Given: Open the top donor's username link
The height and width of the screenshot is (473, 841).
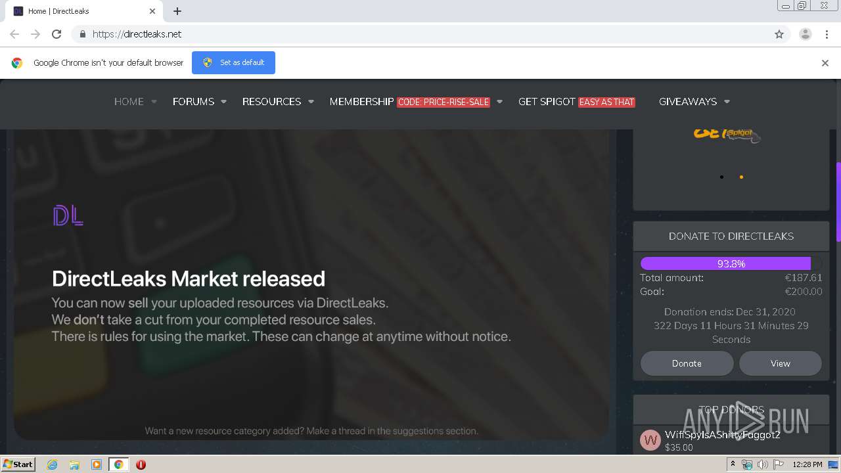Looking at the screenshot, I should (723, 434).
